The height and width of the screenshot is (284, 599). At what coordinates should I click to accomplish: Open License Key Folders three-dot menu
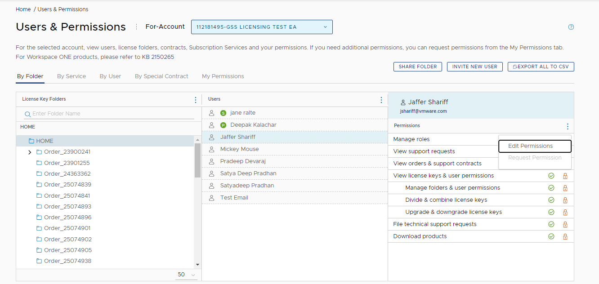click(195, 100)
